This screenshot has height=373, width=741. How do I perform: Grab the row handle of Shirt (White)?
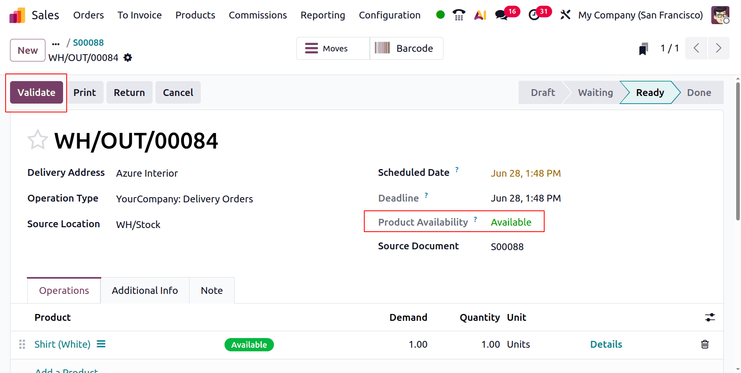click(x=22, y=344)
